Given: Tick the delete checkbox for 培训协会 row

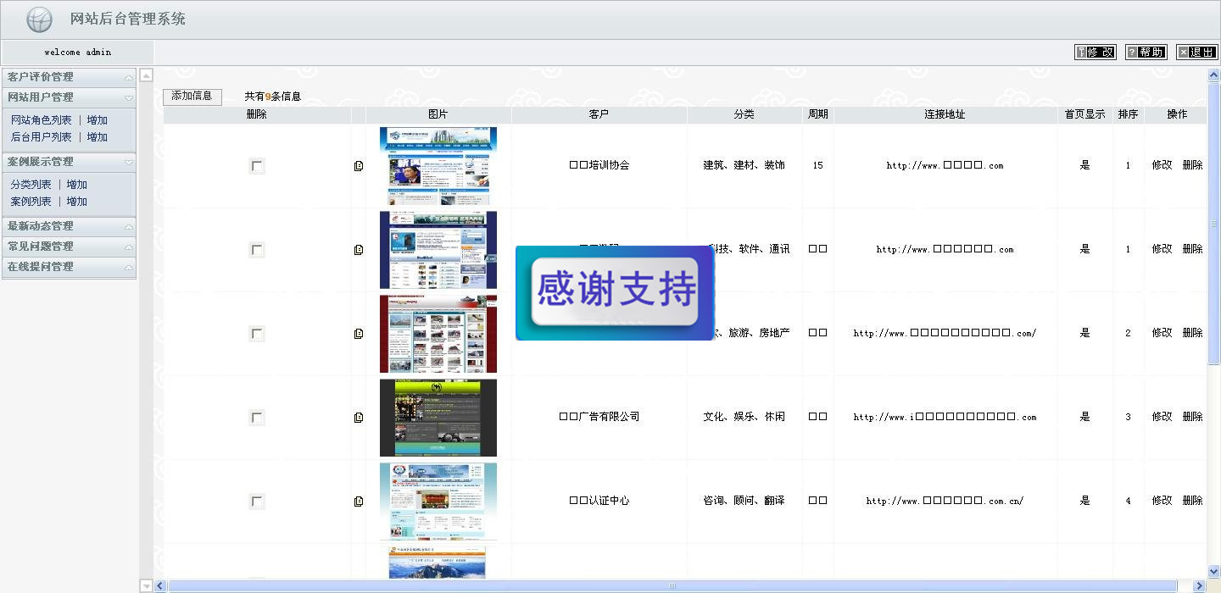Looking at the screenshot, I should (256, 166).
